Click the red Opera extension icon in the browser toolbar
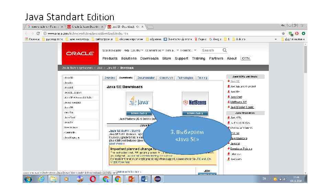This screenshot has width=330, height=185. (297, 33)
